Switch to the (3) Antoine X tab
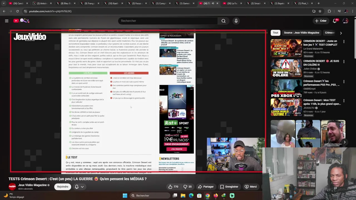The height and width of the screenshot is (200, 356). [42, 3]
